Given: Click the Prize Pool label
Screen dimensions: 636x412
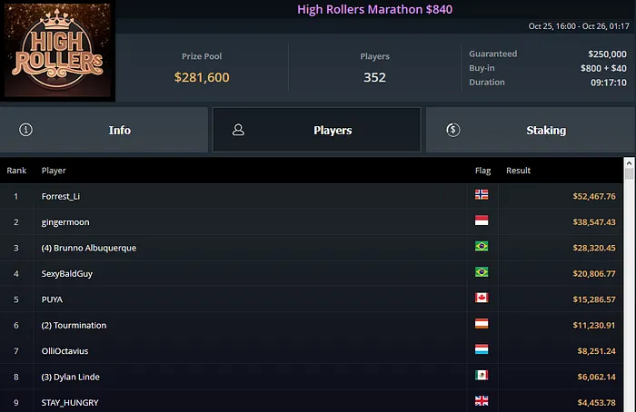Looking at the screenshot, I should pos(202,56).
